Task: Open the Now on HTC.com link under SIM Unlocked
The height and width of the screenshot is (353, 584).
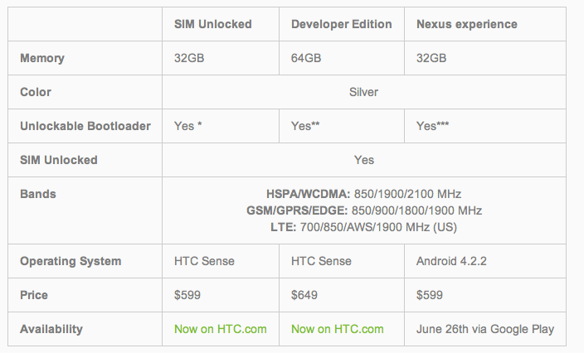Action: pos(220,329)
